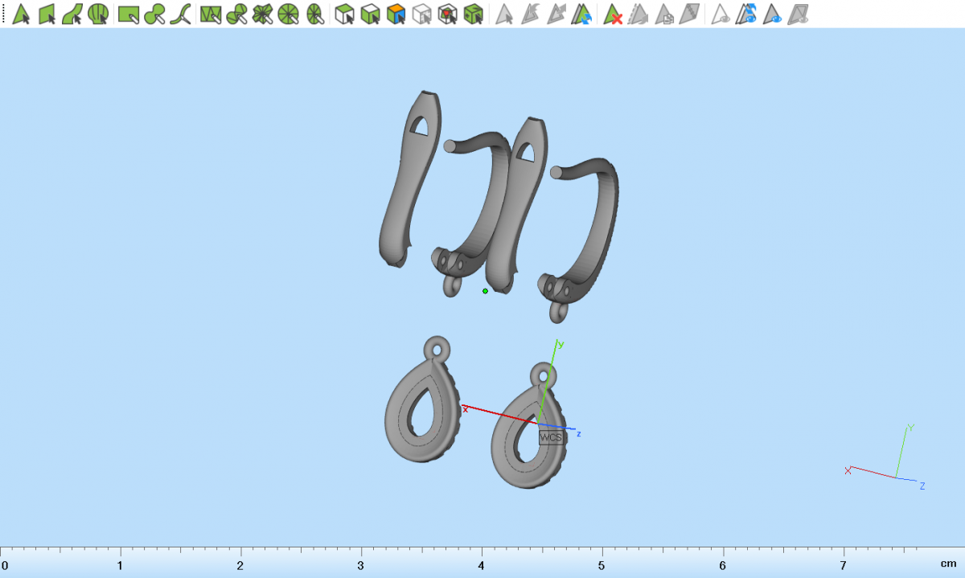965x578 pixels.
Task: Select the cube with red marker icon
Action: click(x=449, y=14)
